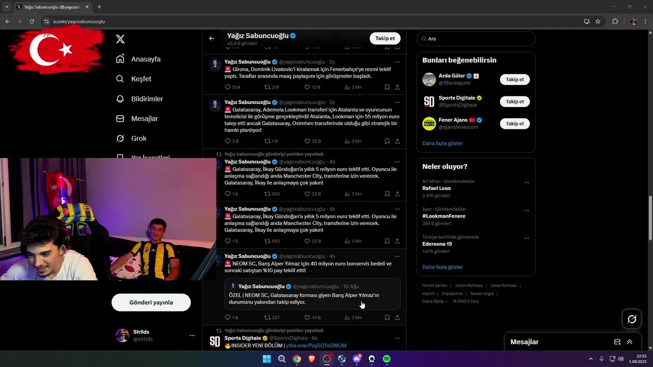Bookmark the Lookman Atalanta post
The image size is (653, 367).
[387, 141]
